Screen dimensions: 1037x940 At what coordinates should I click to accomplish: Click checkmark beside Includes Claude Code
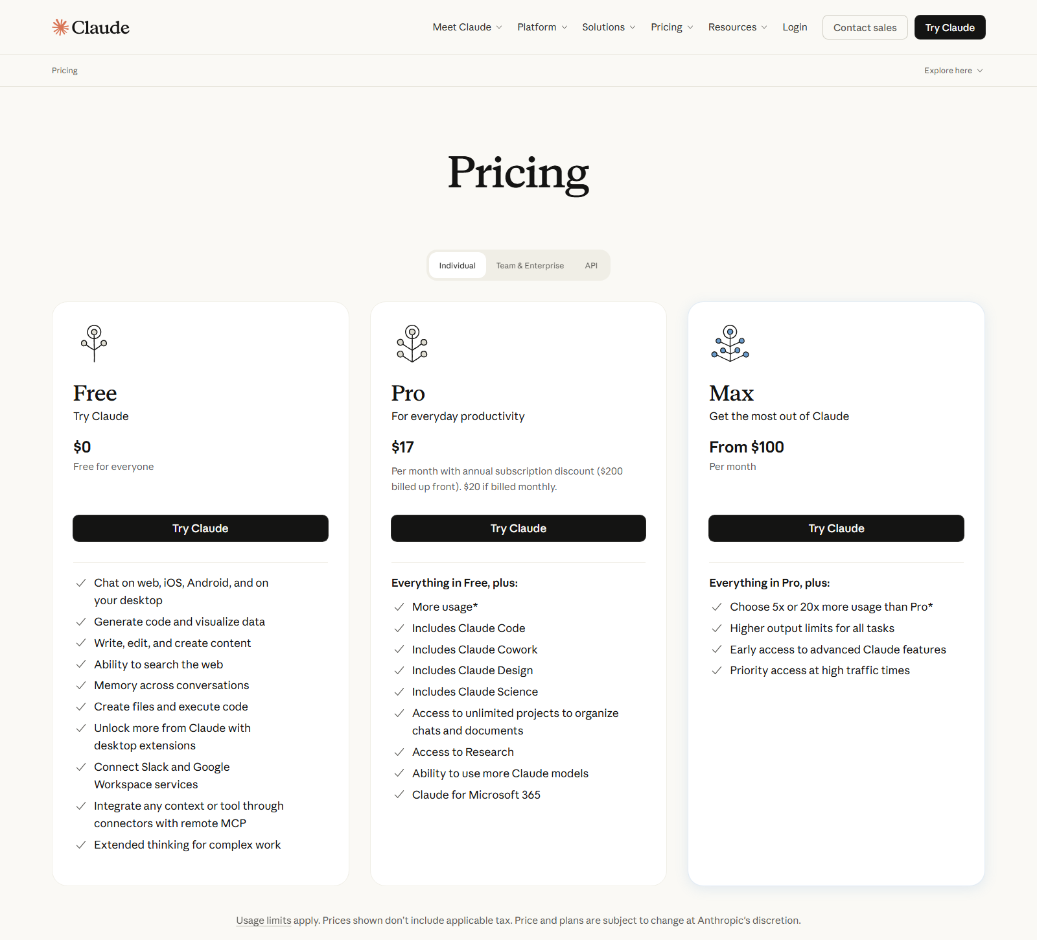(x=399, y=628)
